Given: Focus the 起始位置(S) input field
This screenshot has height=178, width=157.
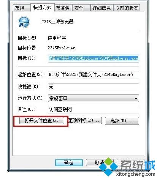Looking at the screenshot, I should [94, 75].
